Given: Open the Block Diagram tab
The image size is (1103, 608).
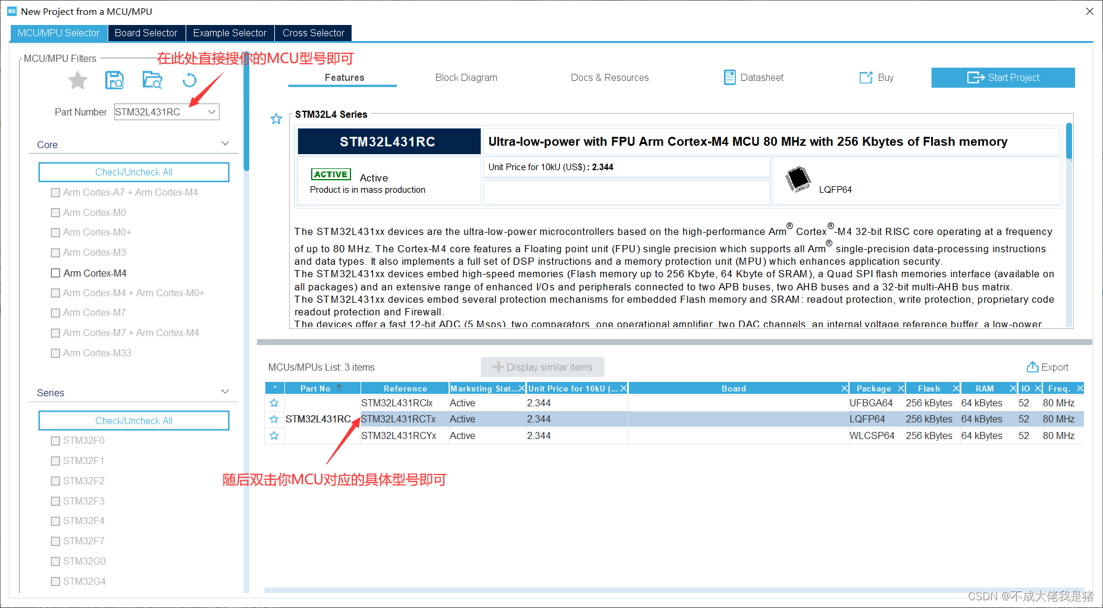Looking at the screenshot, I should [x=466, y=77].
